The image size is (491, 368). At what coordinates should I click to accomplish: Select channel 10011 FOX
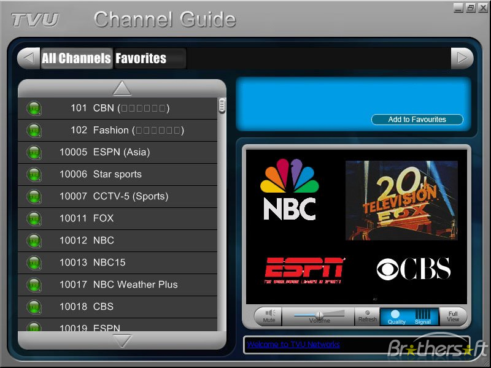118,219
